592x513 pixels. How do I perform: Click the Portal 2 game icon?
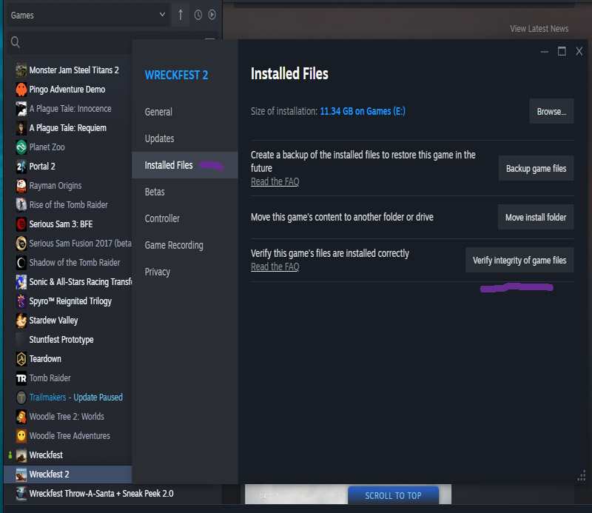coord(21,167)
